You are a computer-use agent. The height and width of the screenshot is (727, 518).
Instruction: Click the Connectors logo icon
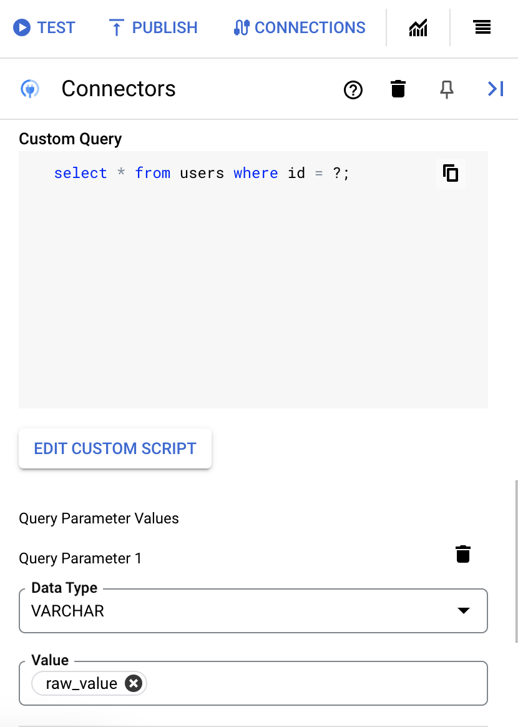pyautogui.click(x=29, y=89)
